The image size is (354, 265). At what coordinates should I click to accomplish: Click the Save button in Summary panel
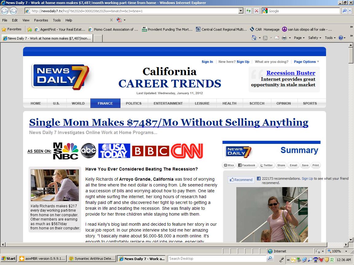tap(305, 165)
